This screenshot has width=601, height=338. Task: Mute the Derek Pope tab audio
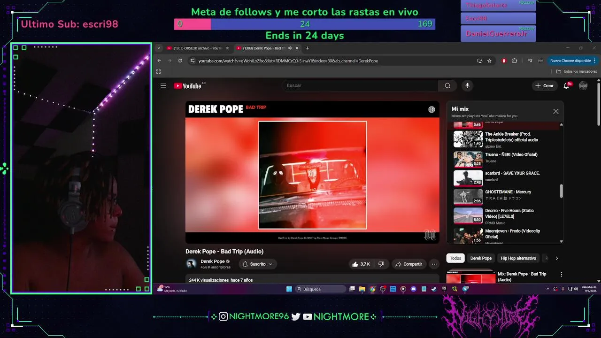[x=290, y=48]
